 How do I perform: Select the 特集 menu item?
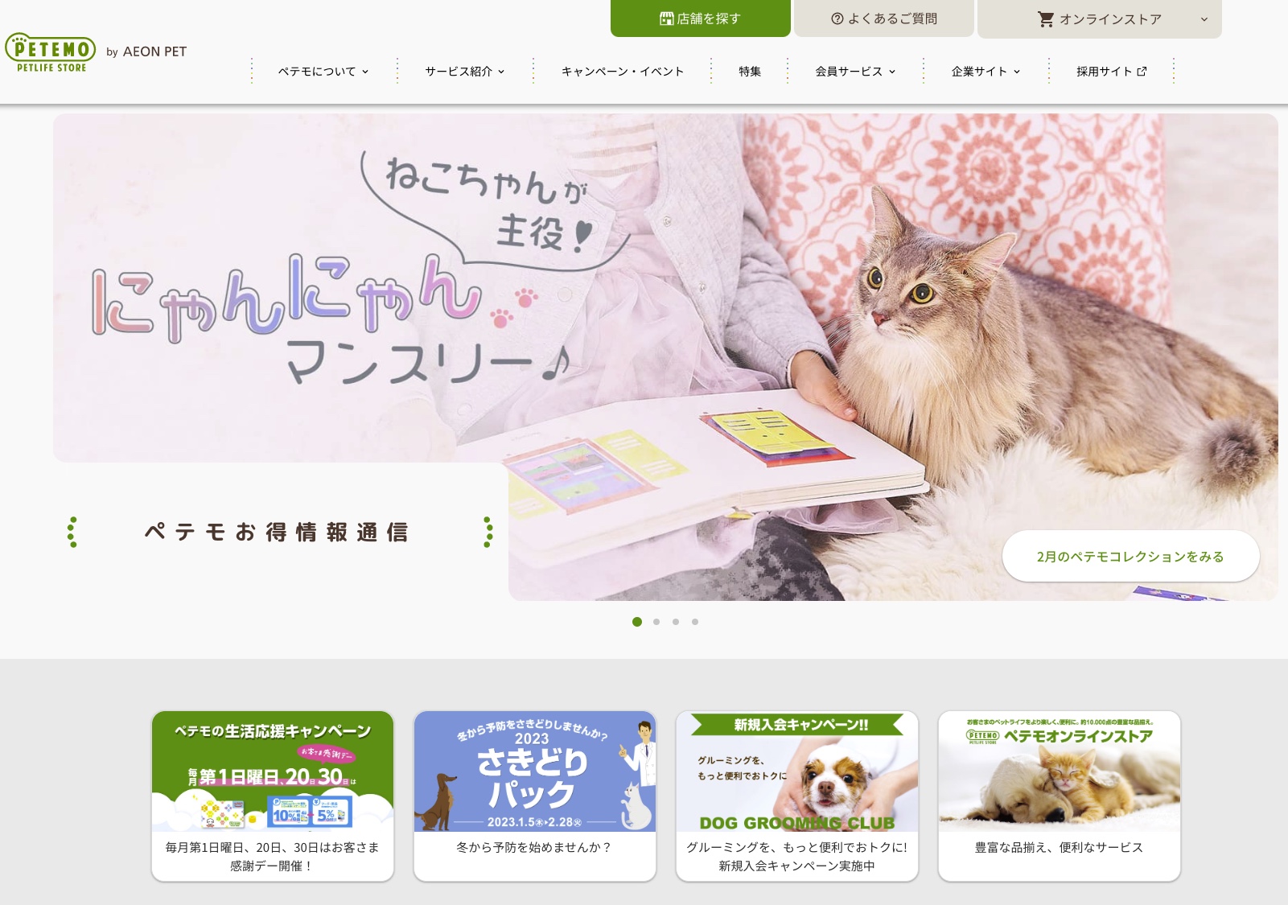coord(750,72)
